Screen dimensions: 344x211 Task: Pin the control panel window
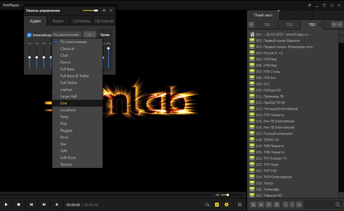104,11
